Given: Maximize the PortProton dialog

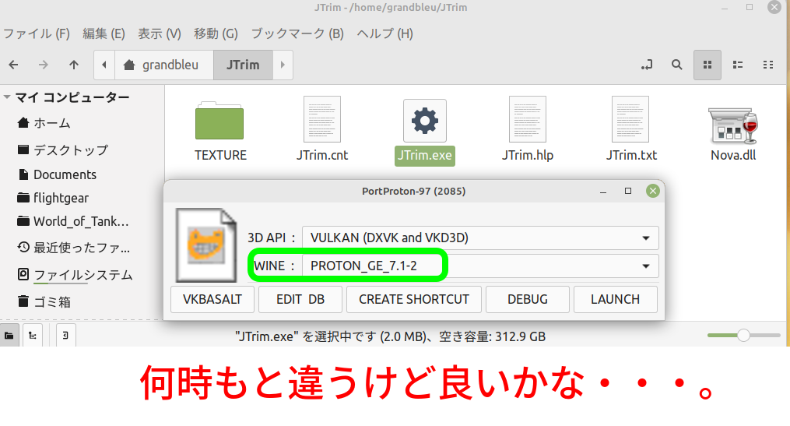Looking at the screenshot, I should click(628, 191).
